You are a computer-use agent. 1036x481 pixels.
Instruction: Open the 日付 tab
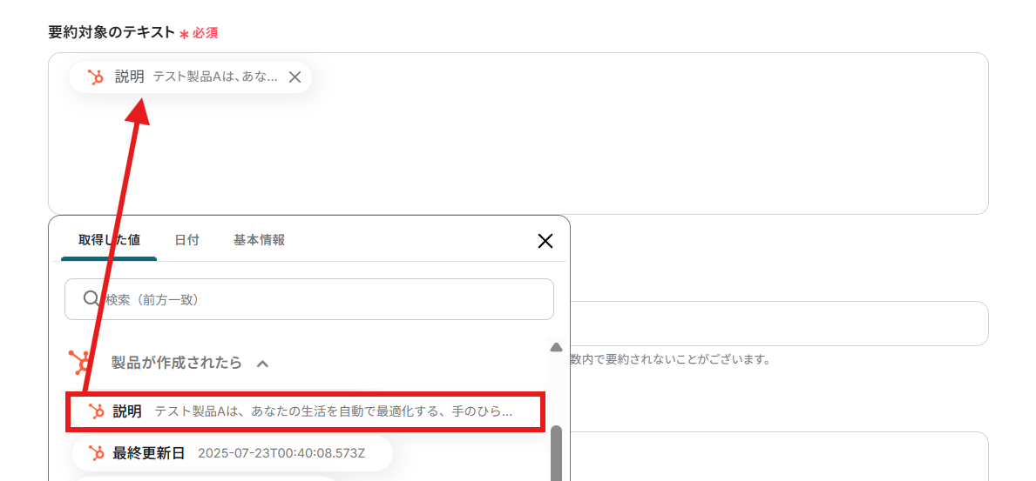click(187, 240)
